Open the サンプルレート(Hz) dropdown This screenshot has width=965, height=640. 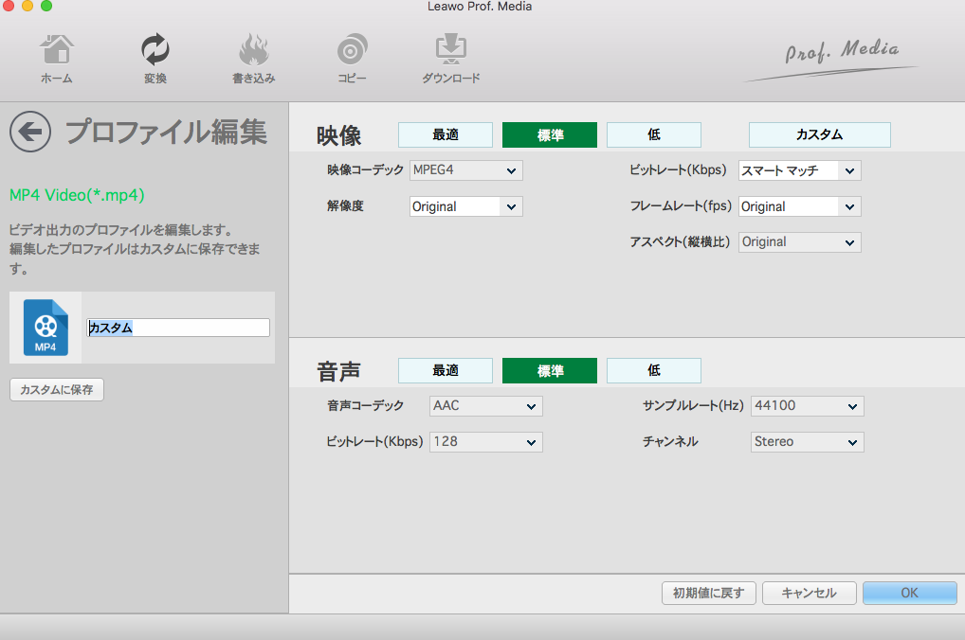pos(807,405)
